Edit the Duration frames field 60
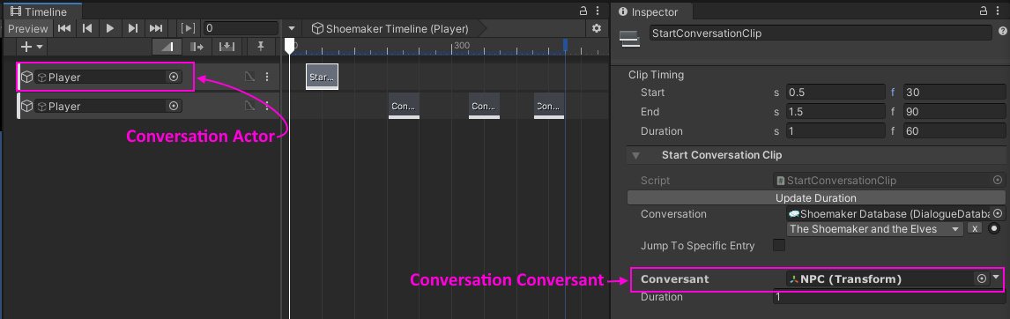 [954, 130]
